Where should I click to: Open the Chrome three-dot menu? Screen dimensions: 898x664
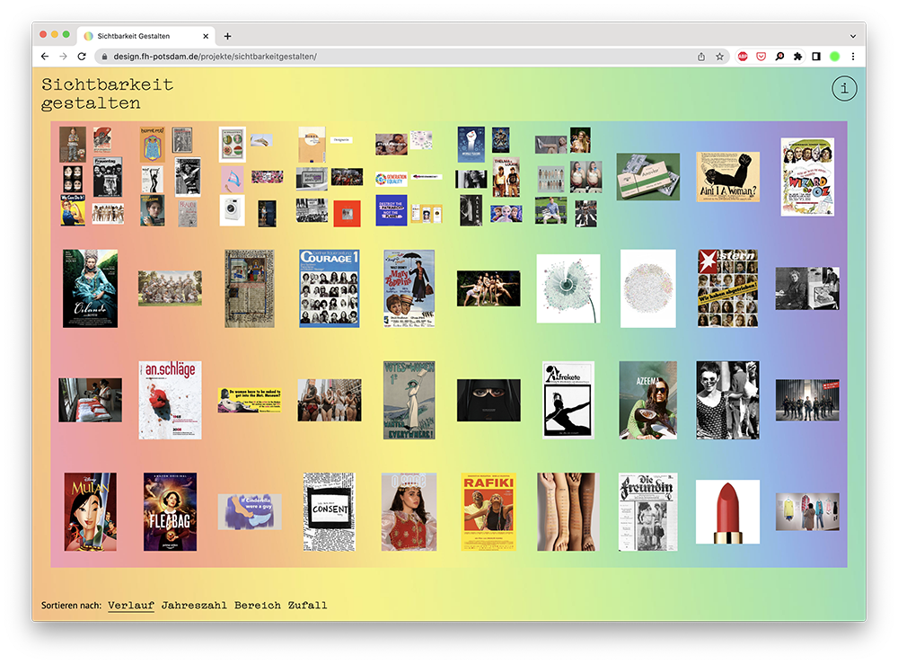pyautogui.click(x=852, y=57)
